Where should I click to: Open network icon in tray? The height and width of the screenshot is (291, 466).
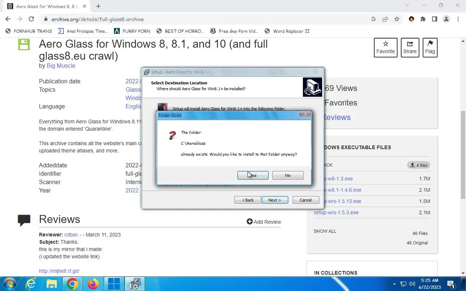(x=403, y=284)
